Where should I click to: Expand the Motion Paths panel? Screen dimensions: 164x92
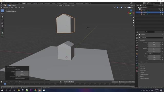coord(143,70)
